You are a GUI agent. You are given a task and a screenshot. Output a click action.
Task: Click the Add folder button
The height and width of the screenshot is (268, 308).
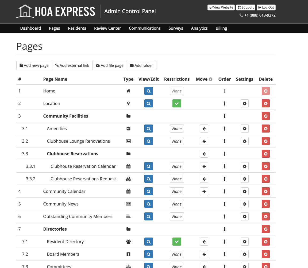coord(141,65)
